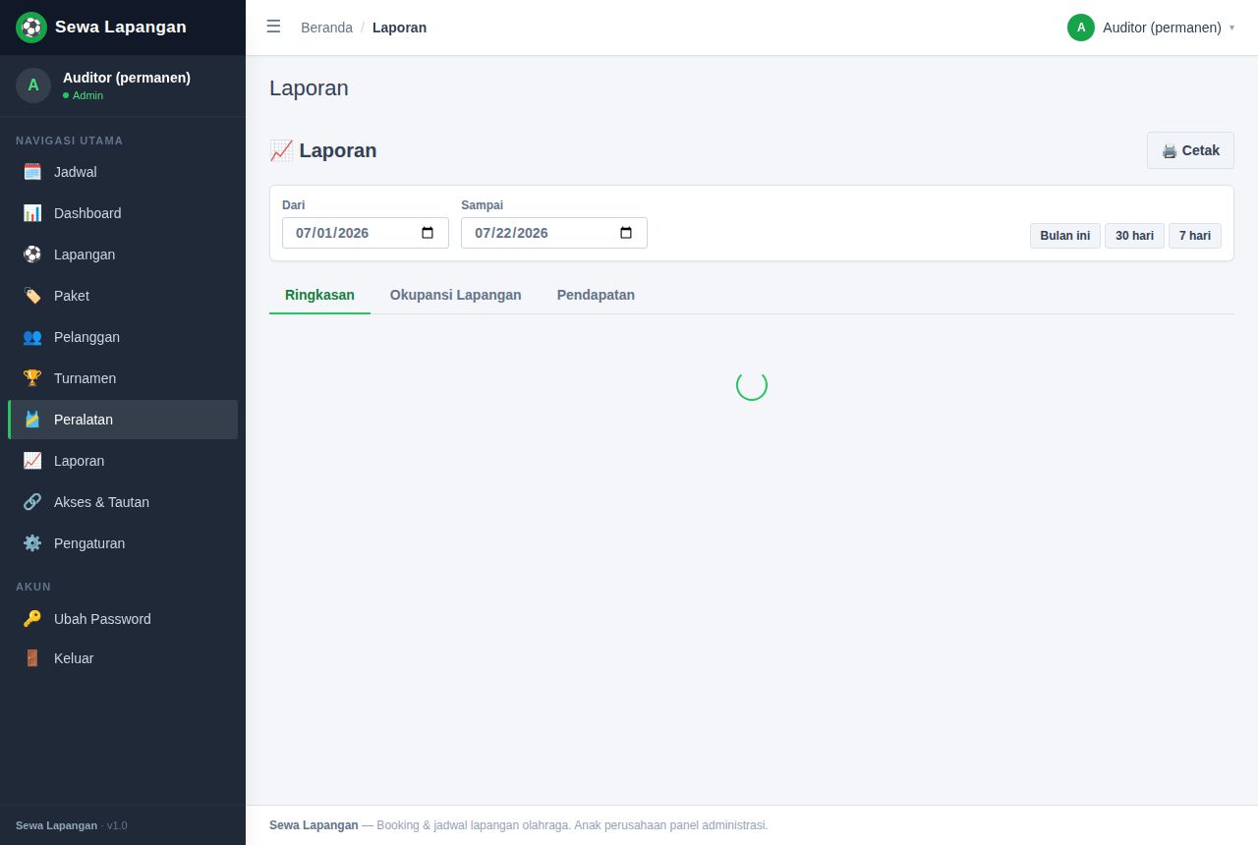Switch to Okupansi Lapangan tab
Screen dimensions: 1258x845
pyautogui.click(x=456, y=295)
